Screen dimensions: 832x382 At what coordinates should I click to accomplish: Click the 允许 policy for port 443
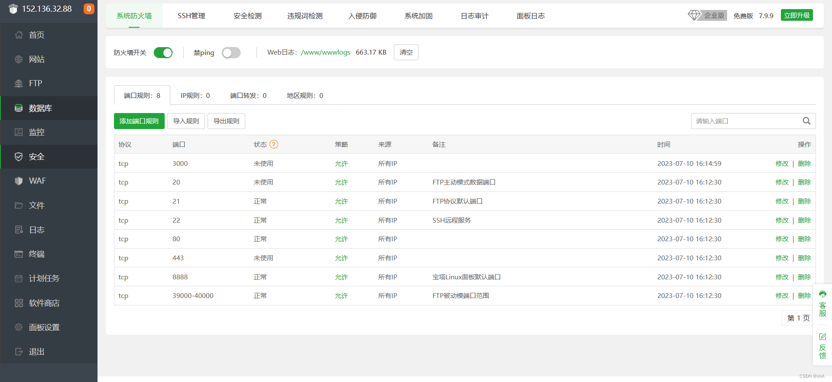coord(341,258)
